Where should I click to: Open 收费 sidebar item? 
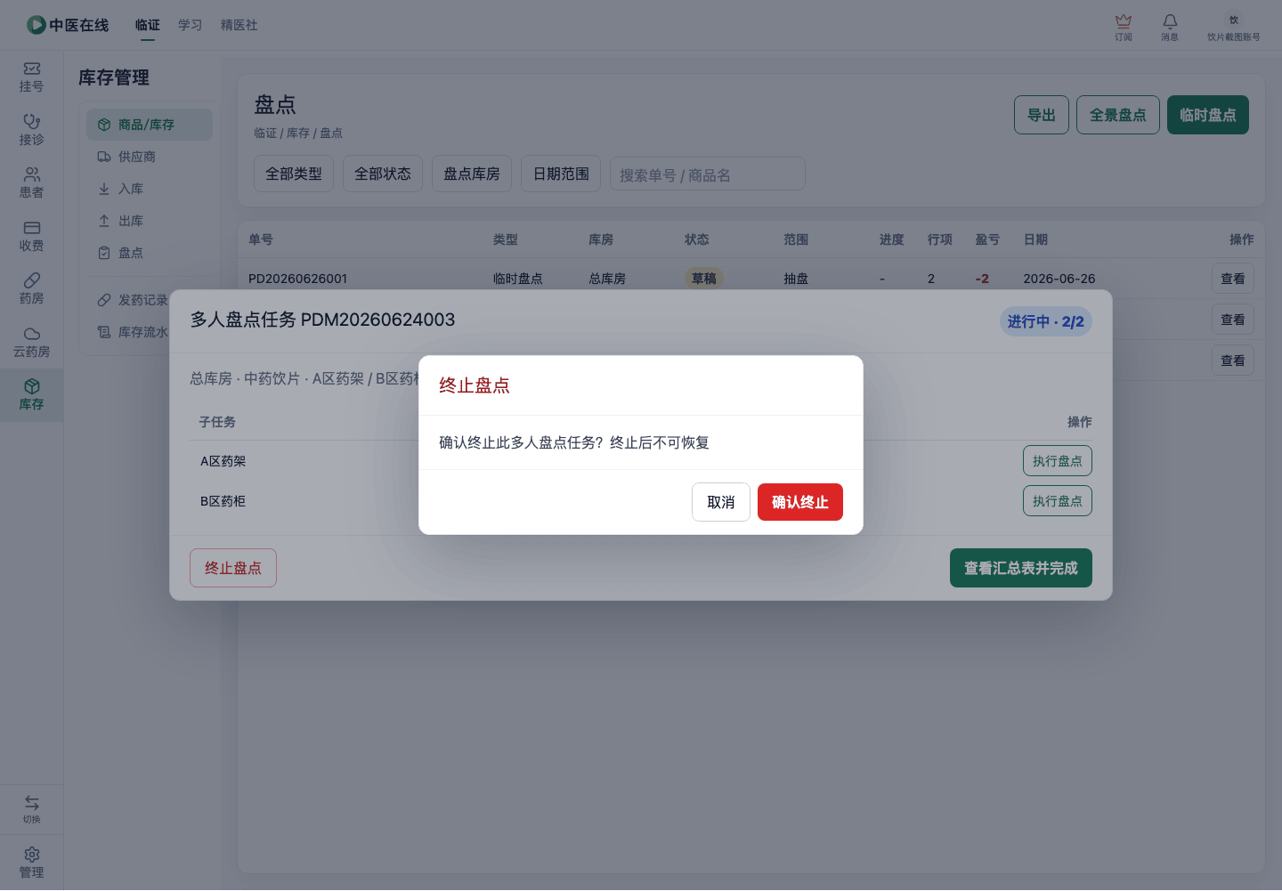[31, 237]
